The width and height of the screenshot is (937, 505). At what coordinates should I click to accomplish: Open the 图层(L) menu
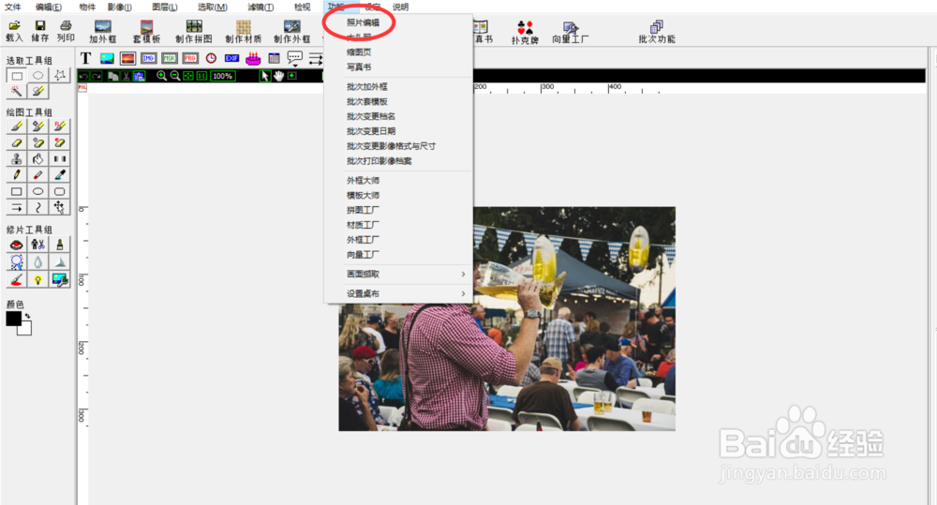tap(164, 7)
